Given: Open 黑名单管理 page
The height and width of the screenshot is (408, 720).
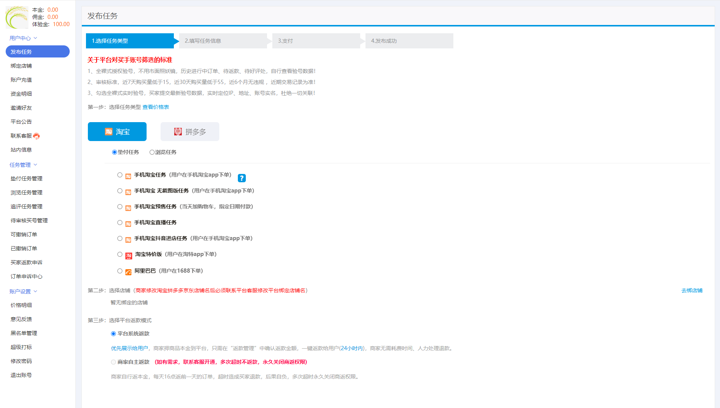Looking at the screenshot, I should point(24,333).
